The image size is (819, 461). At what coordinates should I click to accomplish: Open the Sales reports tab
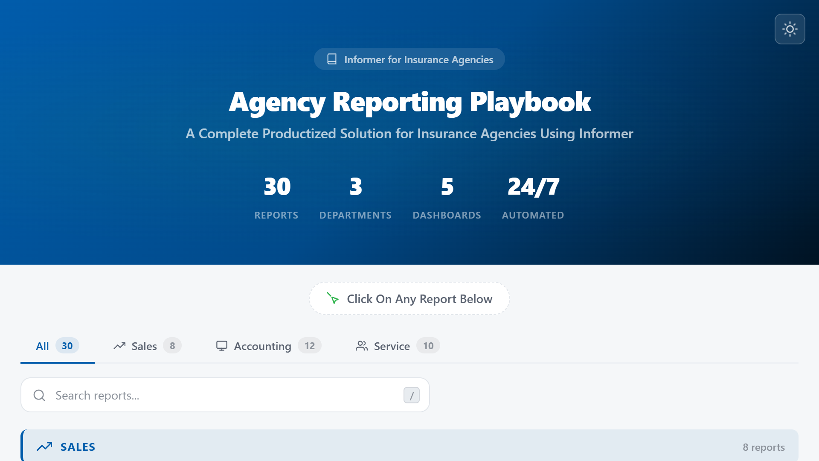(x=144, y=346)
